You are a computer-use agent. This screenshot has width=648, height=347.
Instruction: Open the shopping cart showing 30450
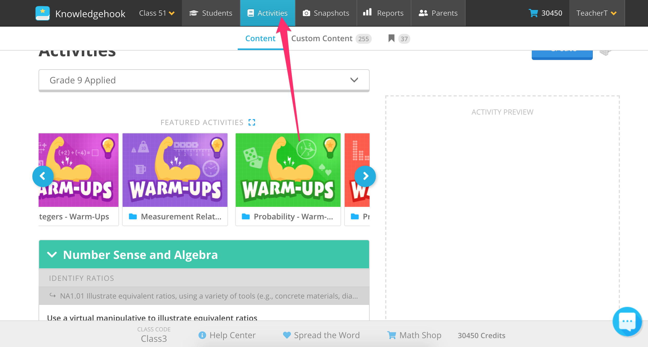pyautogui.click(x=534, y=13)
